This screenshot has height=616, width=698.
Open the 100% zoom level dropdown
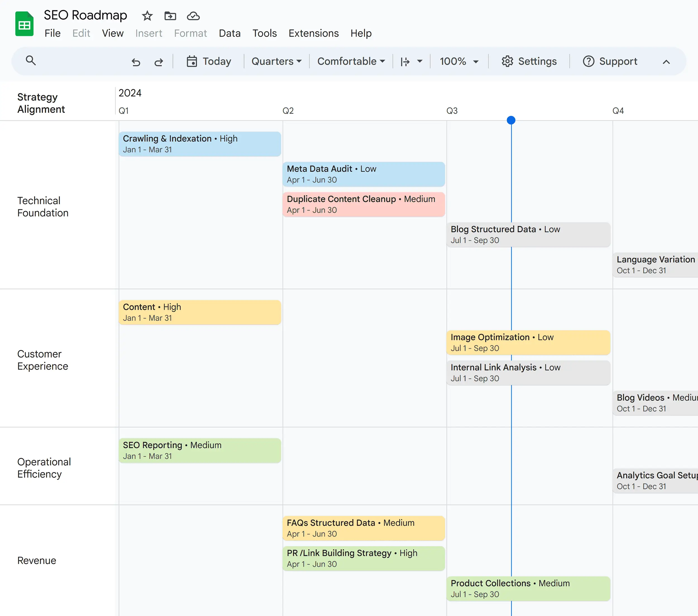pos(459,61)
